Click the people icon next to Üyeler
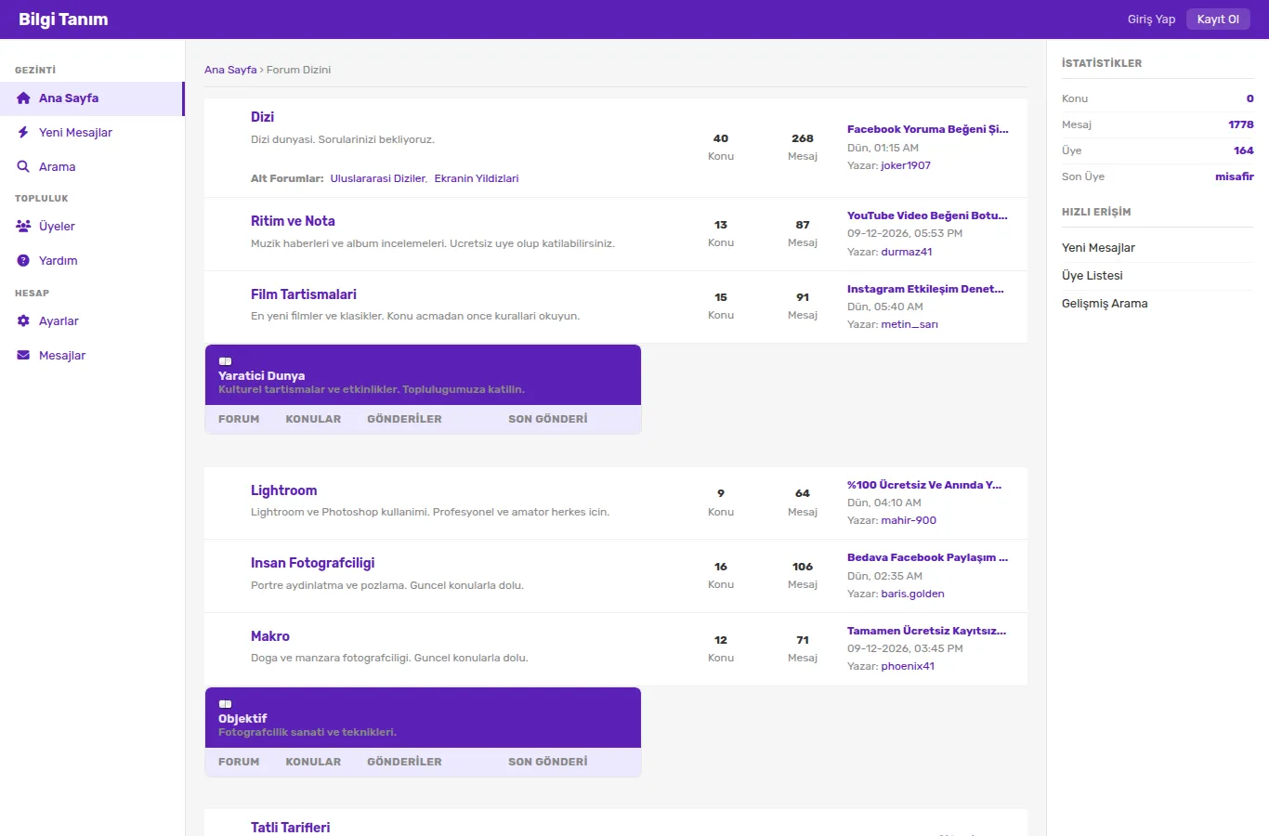1269x836 pixels. tap(23, 227)
